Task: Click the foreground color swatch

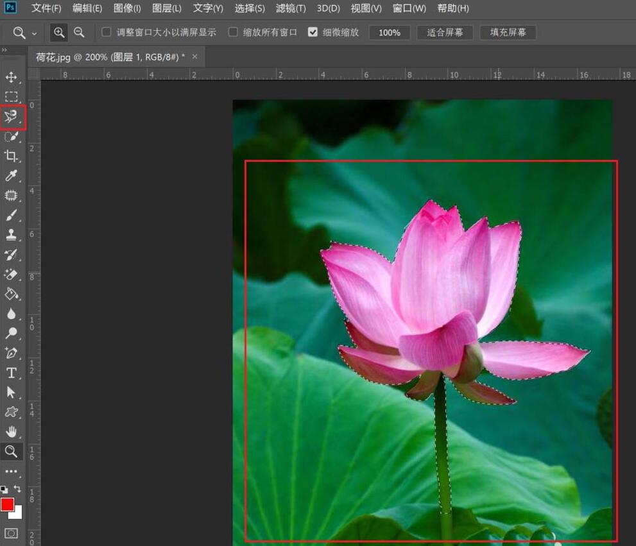Action: tap(8, 504)
